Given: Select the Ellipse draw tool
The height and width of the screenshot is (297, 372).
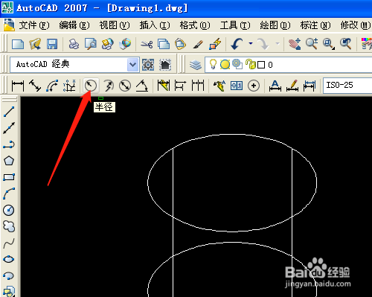Looking at the screenshot, I should click(x=9, y=259).
